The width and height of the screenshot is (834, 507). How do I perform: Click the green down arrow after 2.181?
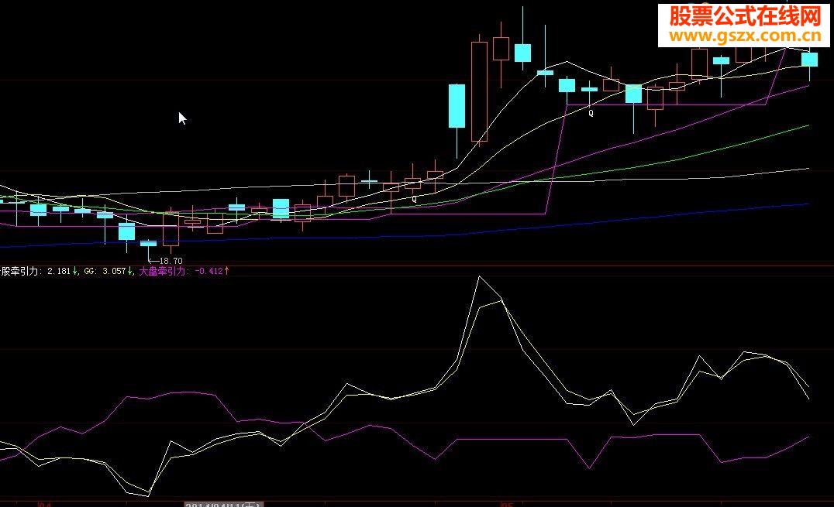click(x=75, y=271)
